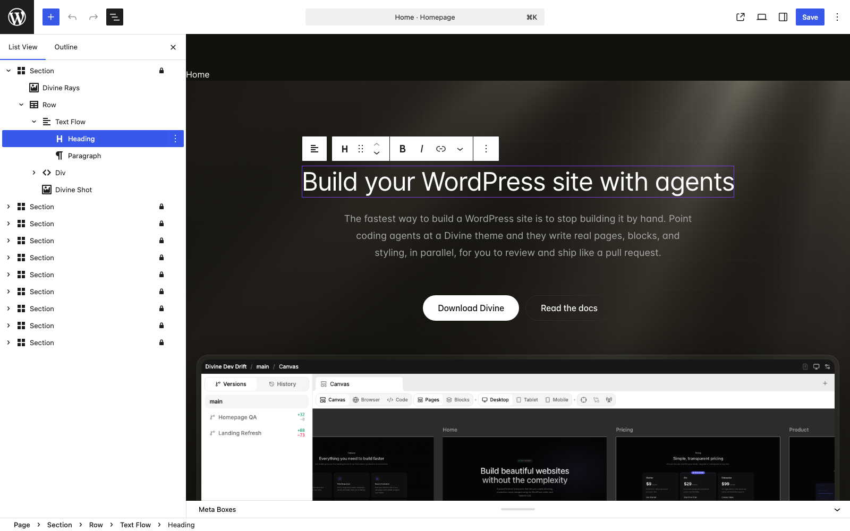Save the page
Screen dimensions: 850x531
click(x=810, y=17)
